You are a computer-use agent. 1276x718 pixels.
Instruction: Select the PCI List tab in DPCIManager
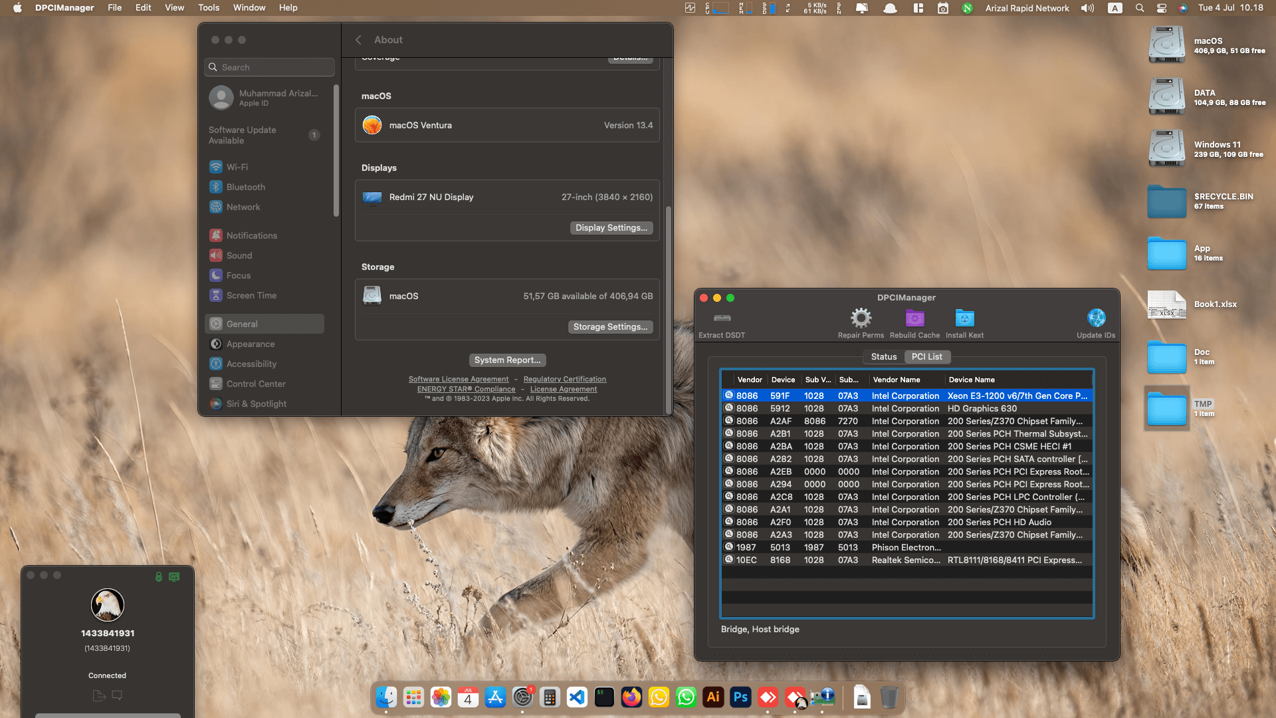[x=927, y=357]
